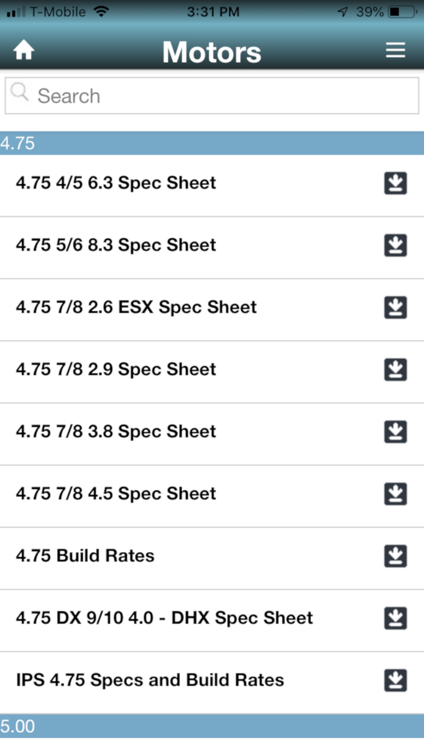This screenshot has width=424, height=754.
Task: Expand the 5.00 section header
Action: (x=212, y=726)
